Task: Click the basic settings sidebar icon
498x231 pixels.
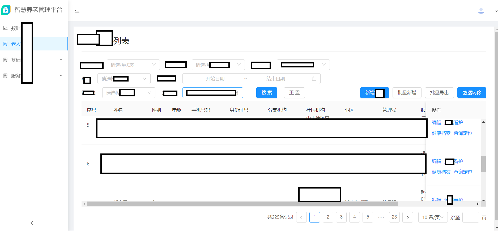Action: tap(5, 60)
